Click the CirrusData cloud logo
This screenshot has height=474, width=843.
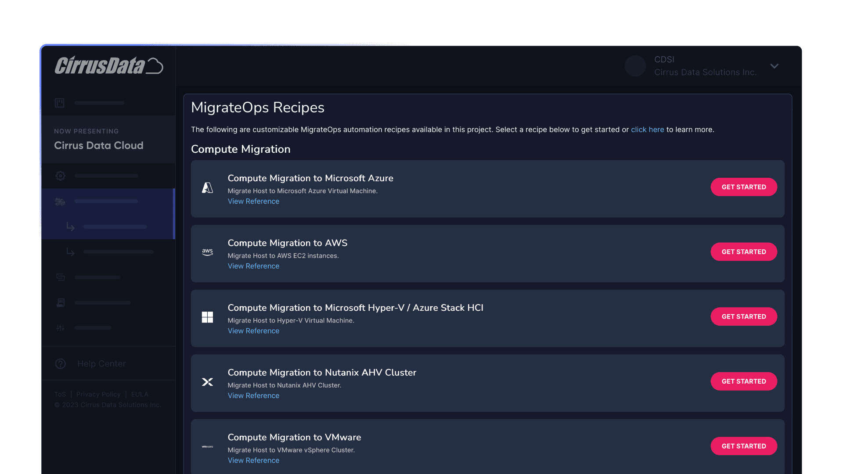[109, 65]
